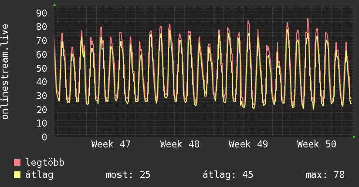Click the most: 25 value
Viewport: 359px width, 187px height.
tap(128, 175)
